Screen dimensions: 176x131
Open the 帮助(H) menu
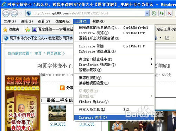[98, 21]
